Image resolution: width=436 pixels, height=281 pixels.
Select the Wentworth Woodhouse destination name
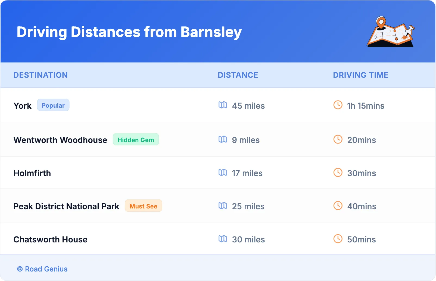[60, 140]
